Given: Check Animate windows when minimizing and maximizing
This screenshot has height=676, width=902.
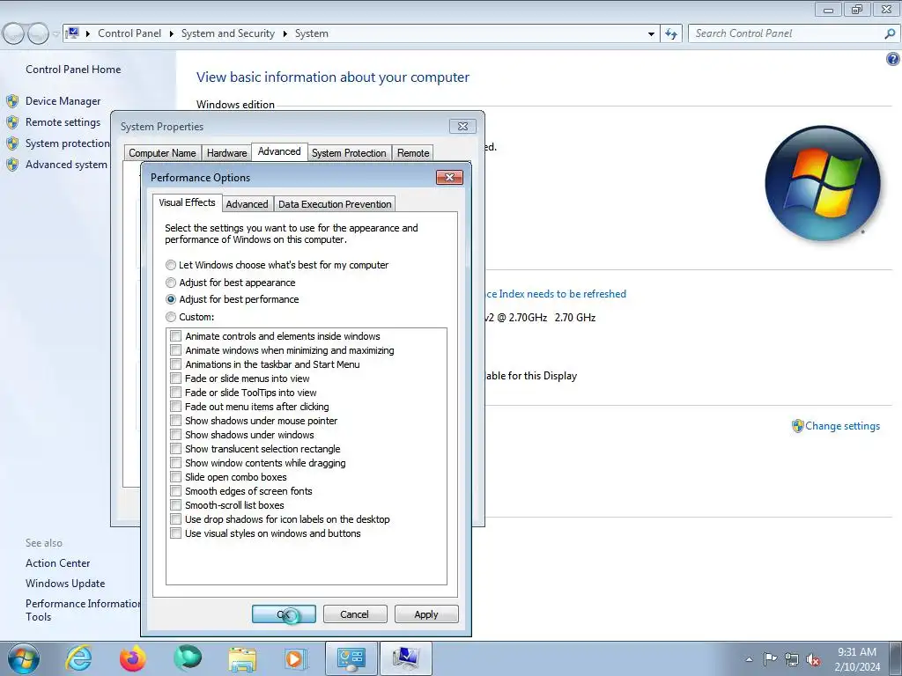Looking at the screenshot, I should pos(176,350).
